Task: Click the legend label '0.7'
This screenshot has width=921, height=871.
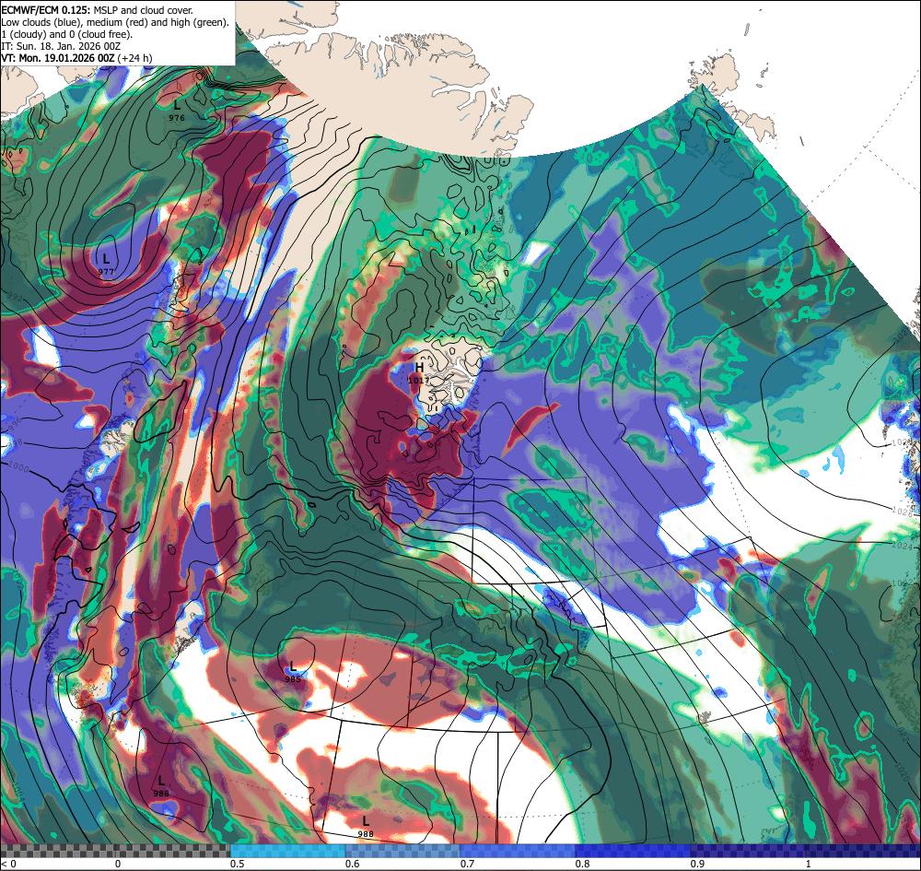Action: point(468,864)
